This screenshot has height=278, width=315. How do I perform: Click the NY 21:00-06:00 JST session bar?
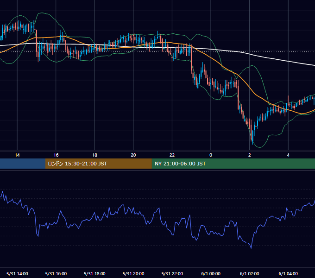(x=233, y=164)
